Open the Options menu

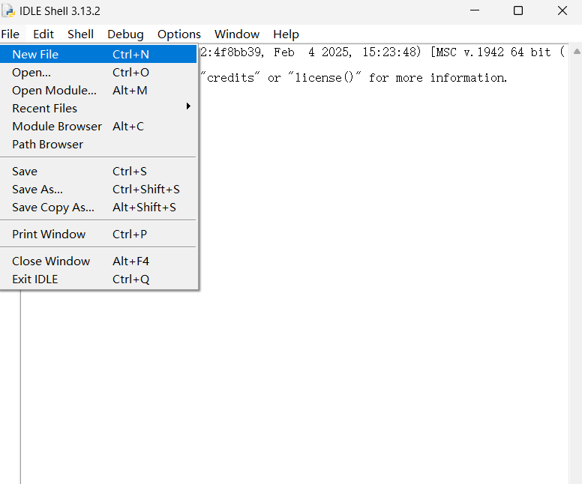(x=179, y=34)
